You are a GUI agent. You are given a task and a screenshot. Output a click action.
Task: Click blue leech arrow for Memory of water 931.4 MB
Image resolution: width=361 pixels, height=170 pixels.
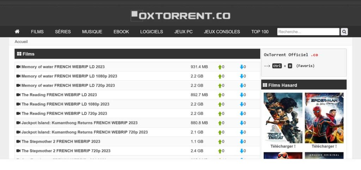[x=241, y=67]
